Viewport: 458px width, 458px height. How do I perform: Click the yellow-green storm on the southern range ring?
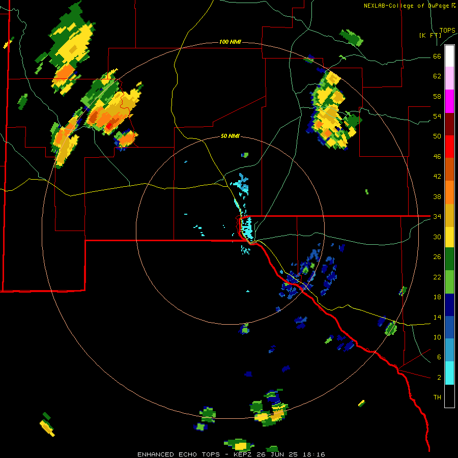tap(269, 411)
